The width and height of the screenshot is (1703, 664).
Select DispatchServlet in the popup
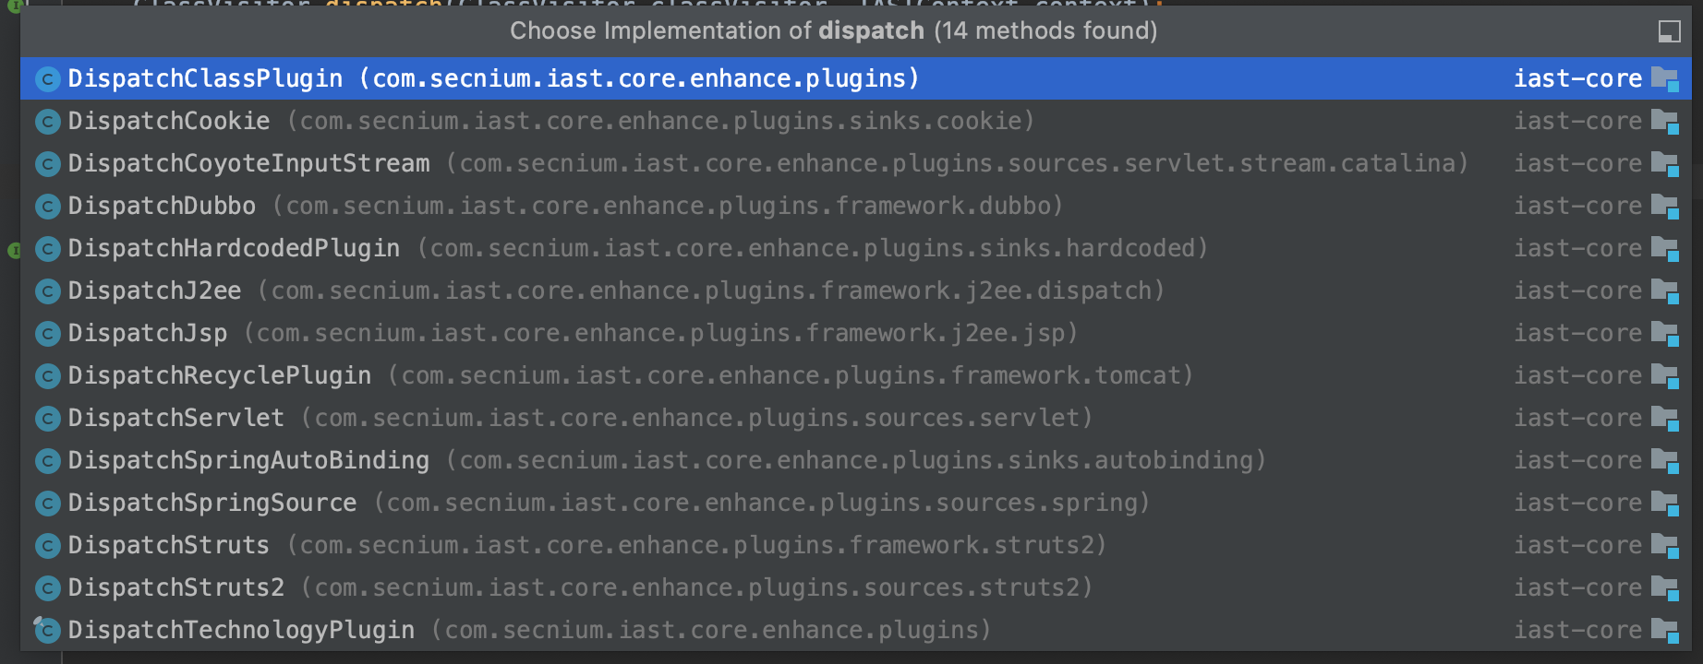pyautogui.click(x=175, y=419)
